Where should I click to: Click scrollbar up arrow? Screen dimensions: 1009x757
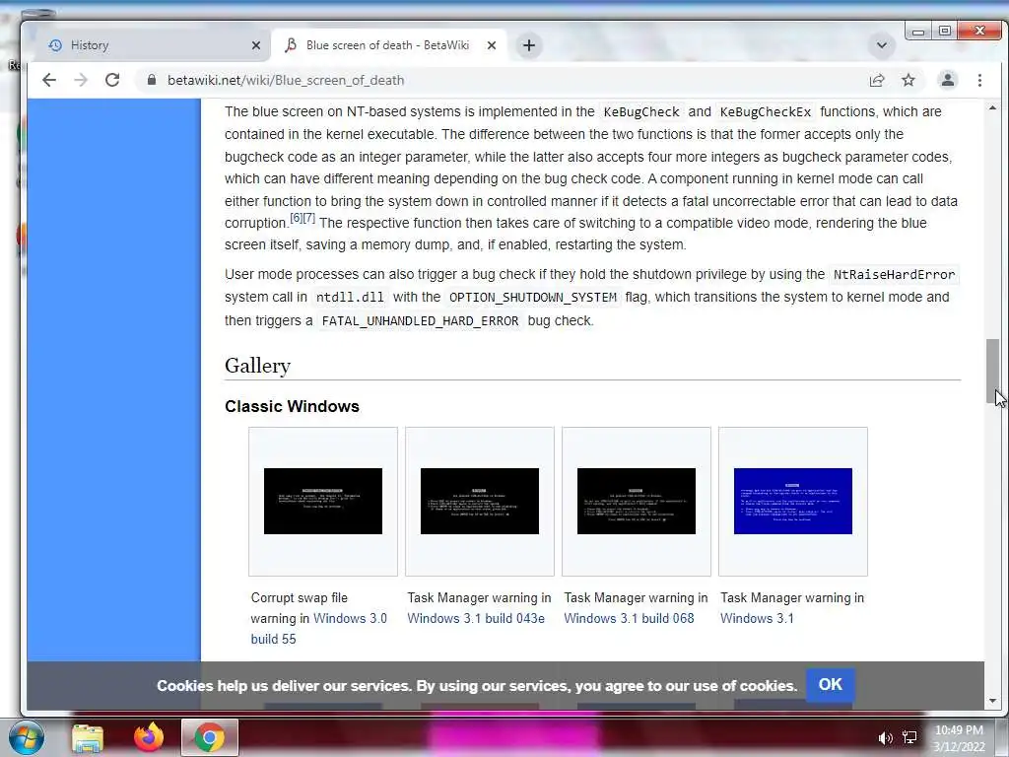click(993, 108)
